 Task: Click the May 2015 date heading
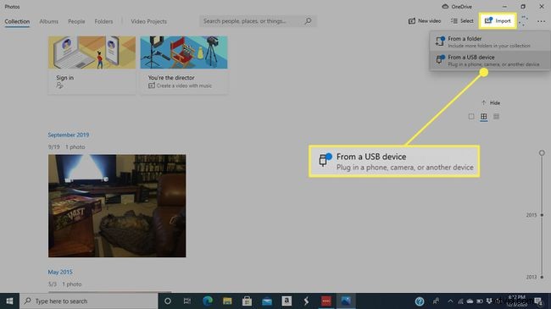coord(60,272)
